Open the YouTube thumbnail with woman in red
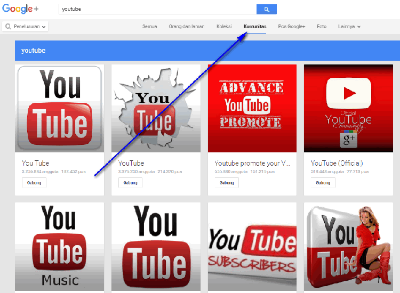The image size is (400, 293). pos(348,246)
